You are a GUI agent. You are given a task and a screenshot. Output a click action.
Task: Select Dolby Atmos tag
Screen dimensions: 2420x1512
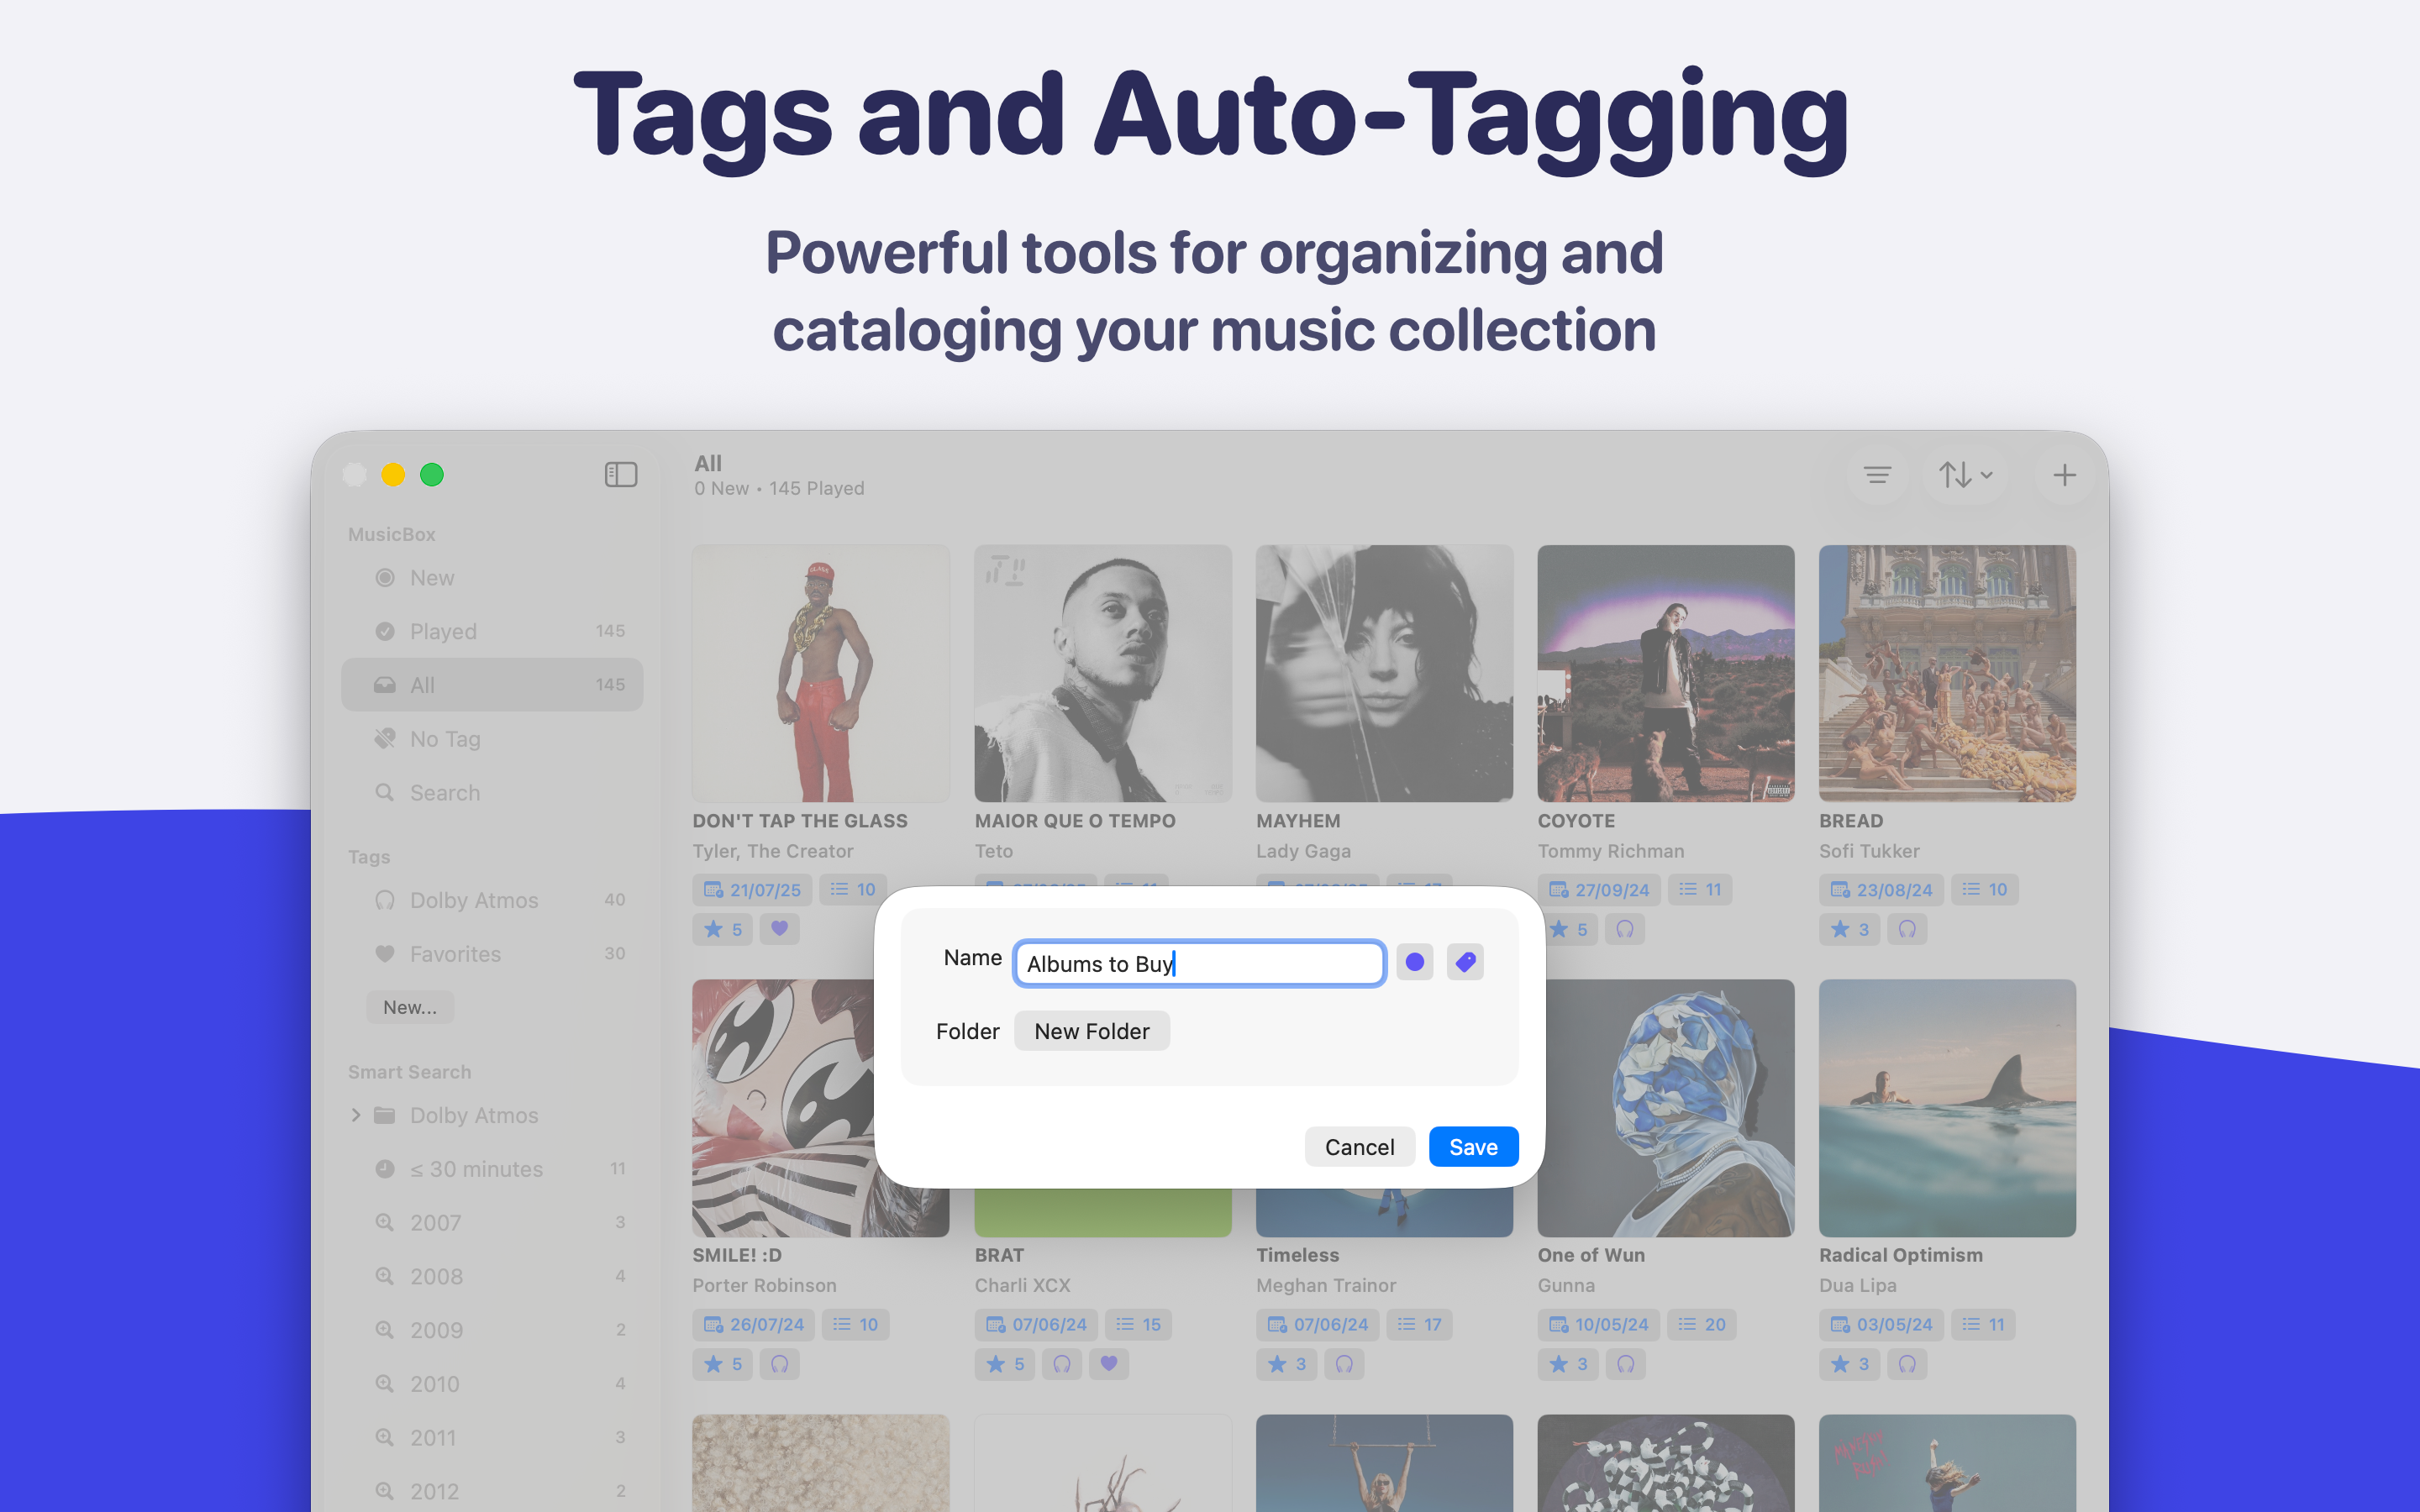pyautogui.click(x=492, y=900)
